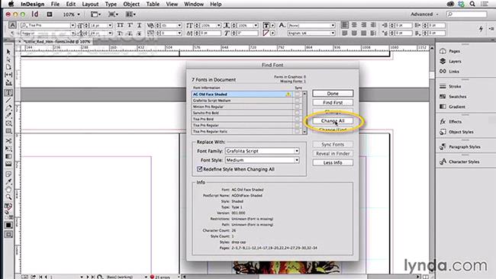Toggle Character Formatting Controls A button
496x279 pixels.
[x=12, y=25]
